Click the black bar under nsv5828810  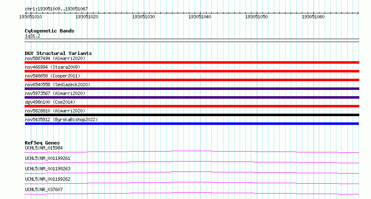pos(192,115)
